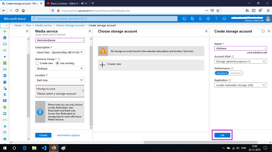Open Storage Account selection chevron
Screen dimensions: 272x152
pos(83,91)
